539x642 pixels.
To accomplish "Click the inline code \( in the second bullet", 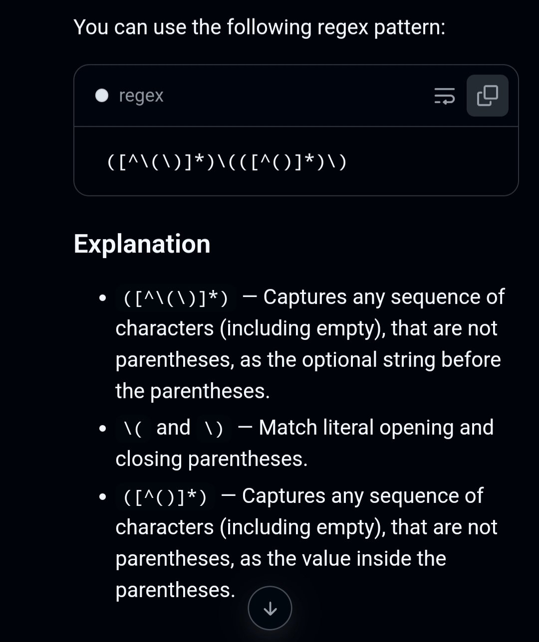I will click(133, 428).
